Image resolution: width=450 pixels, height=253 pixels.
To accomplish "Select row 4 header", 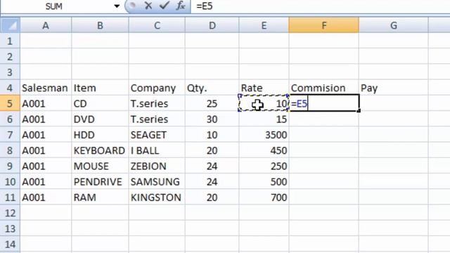I will pyautogui.click(x=10, y=88).
